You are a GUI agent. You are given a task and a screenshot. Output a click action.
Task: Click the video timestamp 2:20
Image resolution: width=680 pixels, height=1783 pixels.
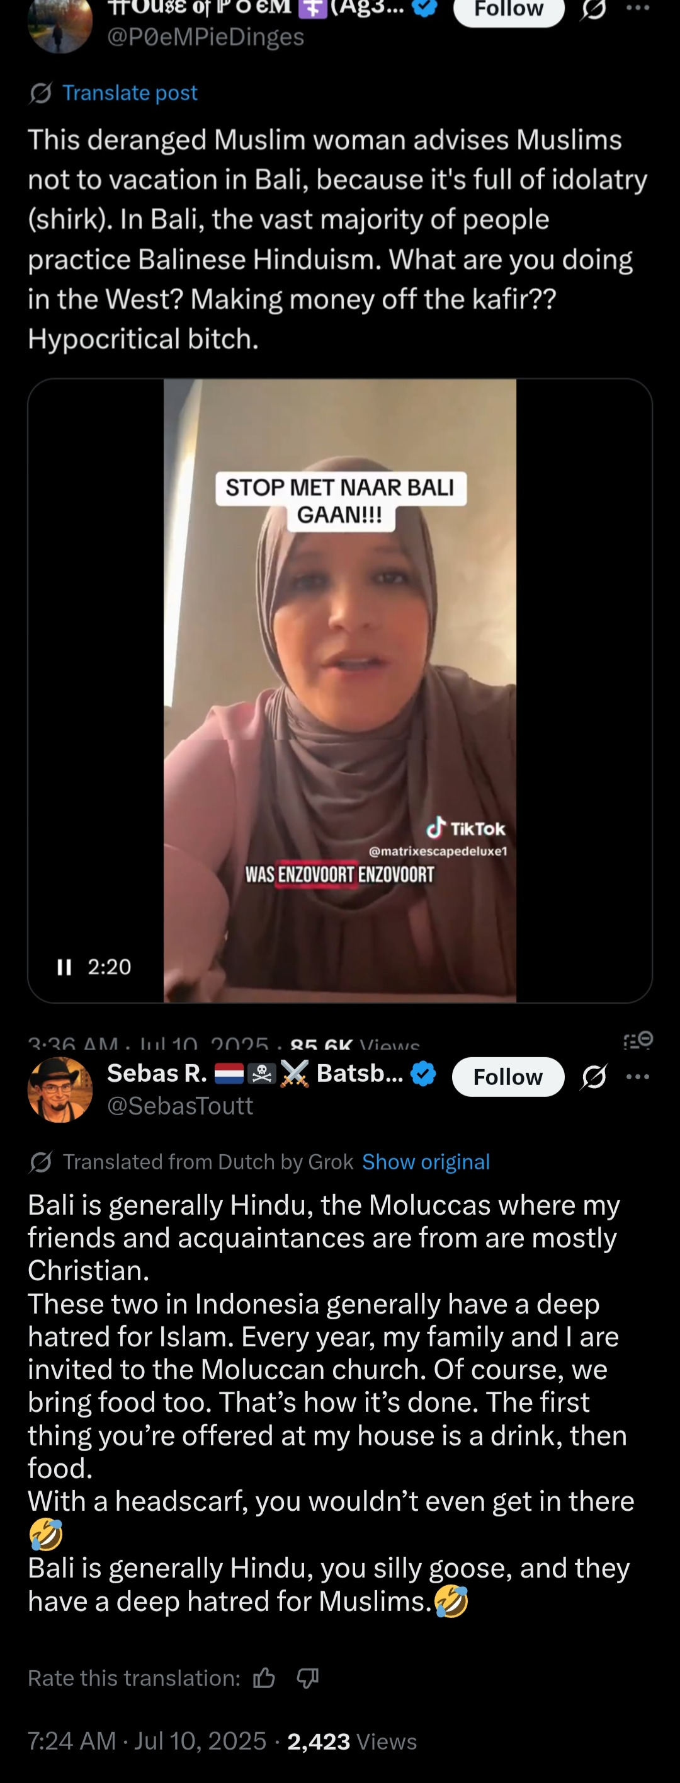pos(110,967)
